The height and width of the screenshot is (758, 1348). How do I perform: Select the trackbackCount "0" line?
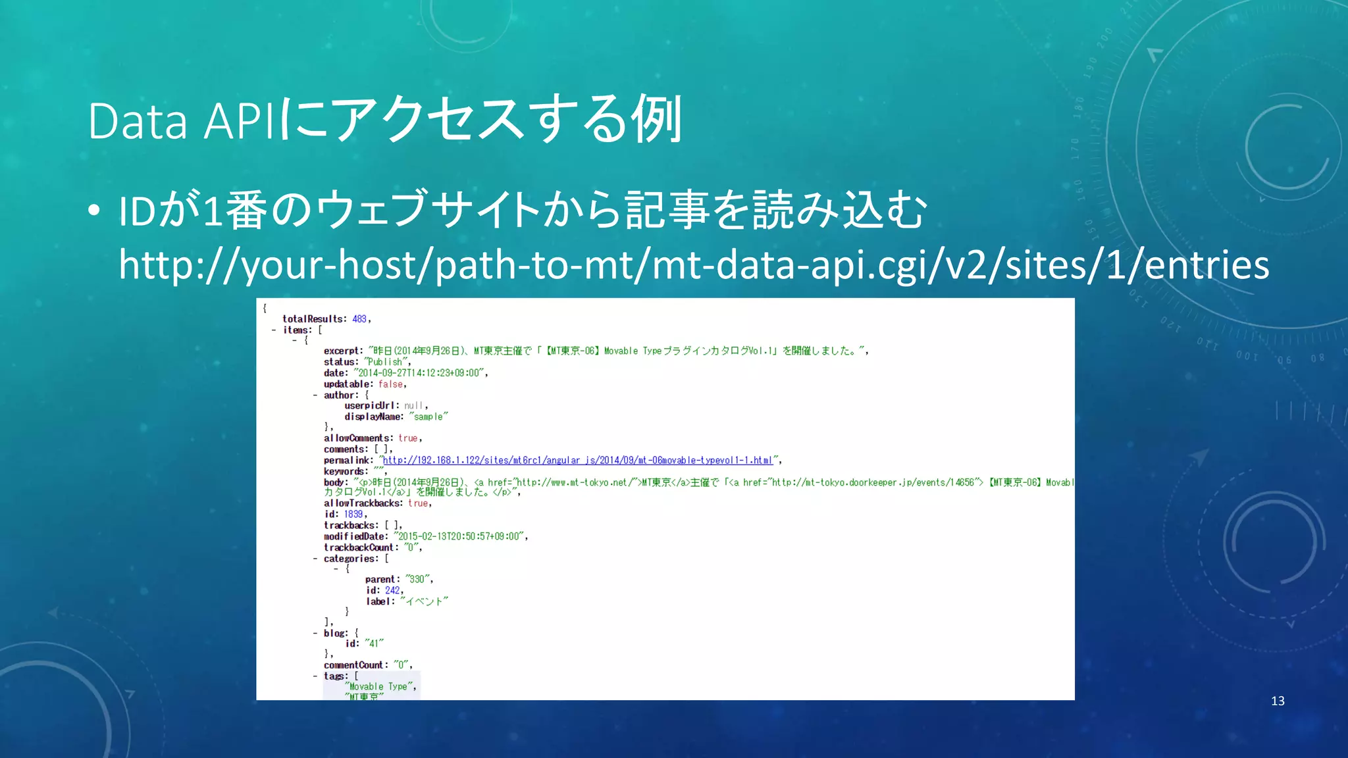coord(373,547)
